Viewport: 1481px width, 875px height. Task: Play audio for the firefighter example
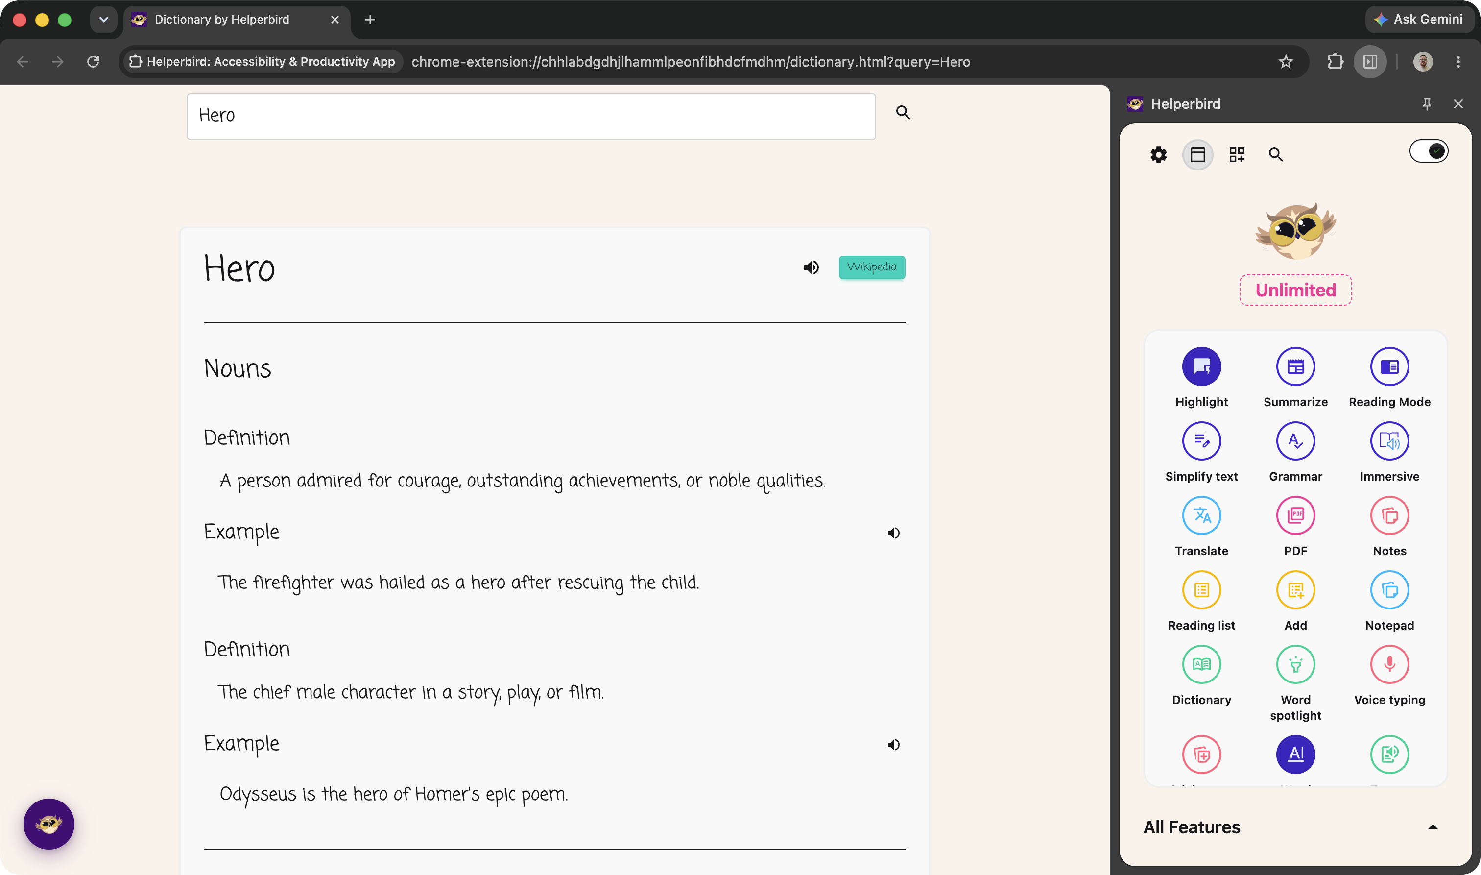click(x=893, y=533)
